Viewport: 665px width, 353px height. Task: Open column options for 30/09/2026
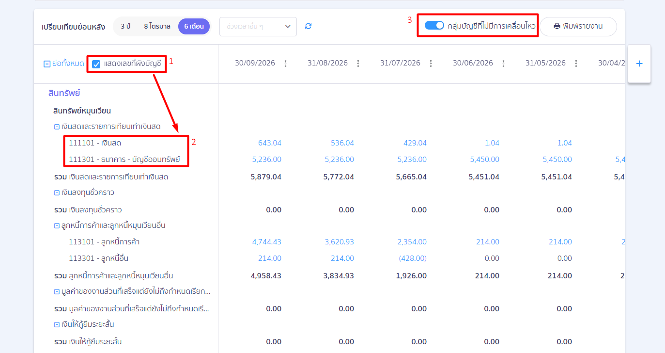(285, 63)
